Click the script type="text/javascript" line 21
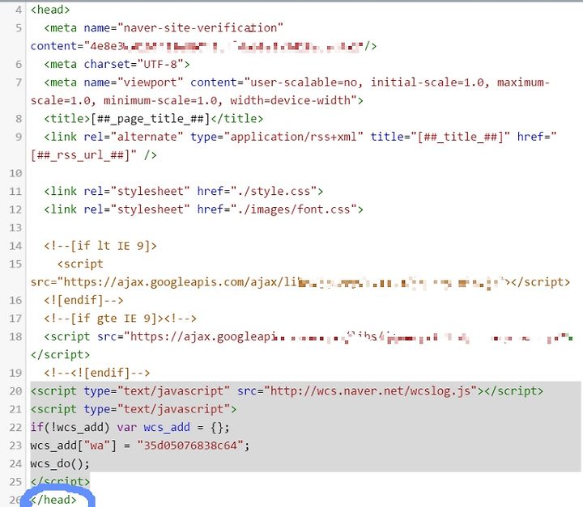The width and height of the screenshot is (583, 507). [134, 409]
